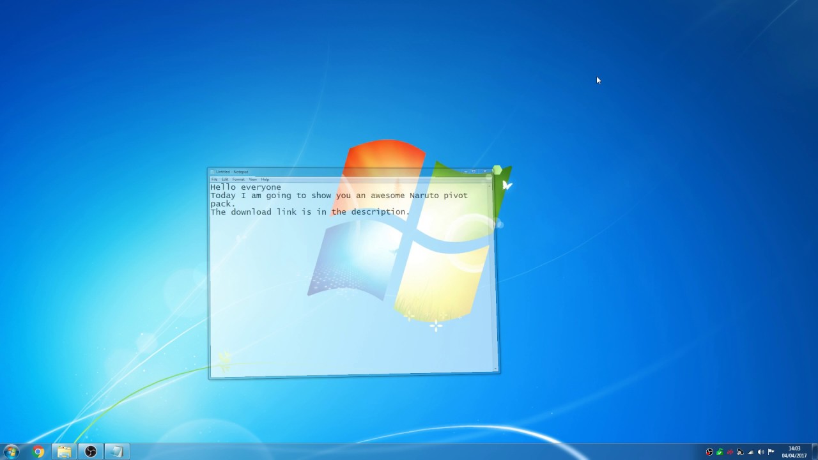Maximize the Notepad window
Screen dimensions: 818x460
coord(474,171)
